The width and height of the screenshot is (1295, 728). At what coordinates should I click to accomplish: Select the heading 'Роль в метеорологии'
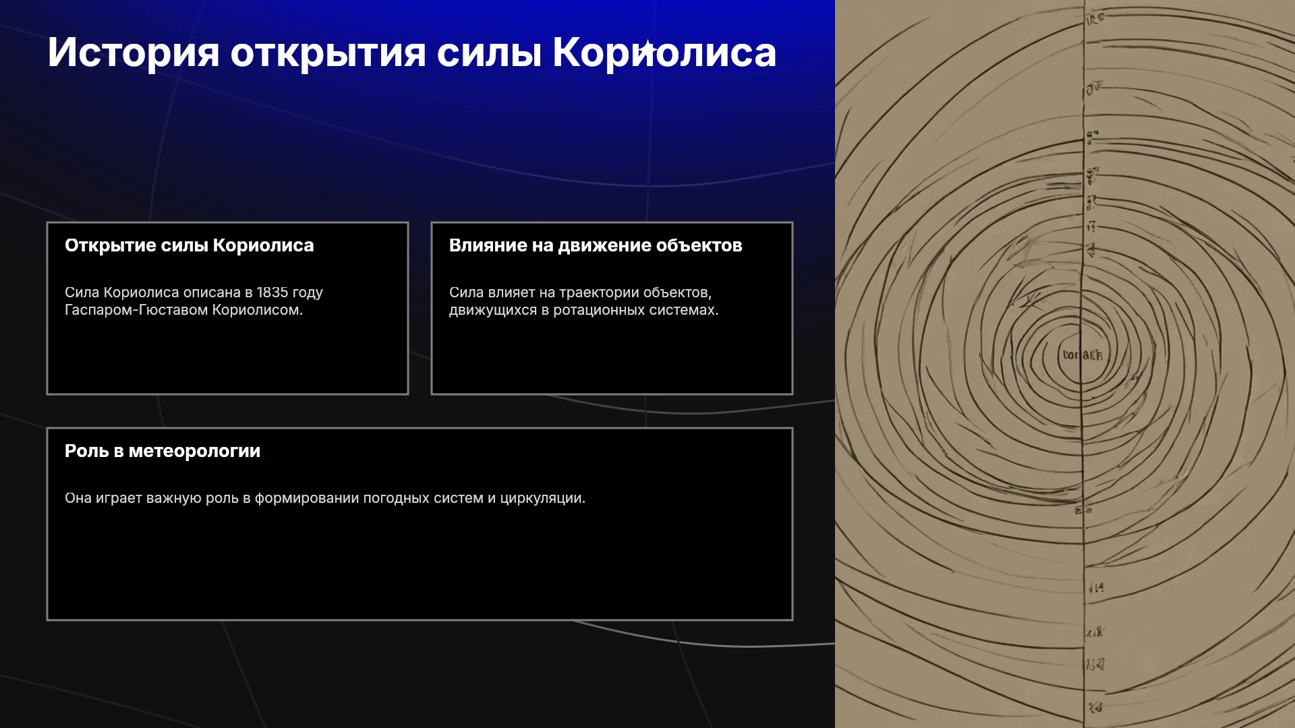pyautogui.click(x=163, y=451)
